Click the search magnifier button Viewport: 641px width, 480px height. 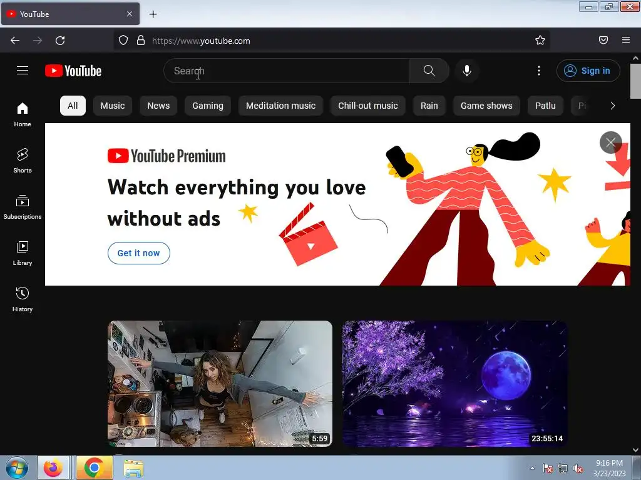click(429, 71)
